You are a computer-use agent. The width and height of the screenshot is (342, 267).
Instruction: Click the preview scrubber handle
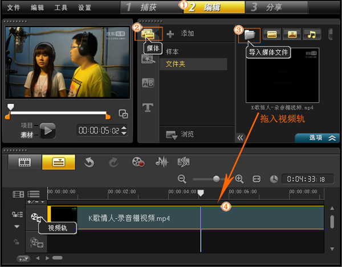point(10,107)
